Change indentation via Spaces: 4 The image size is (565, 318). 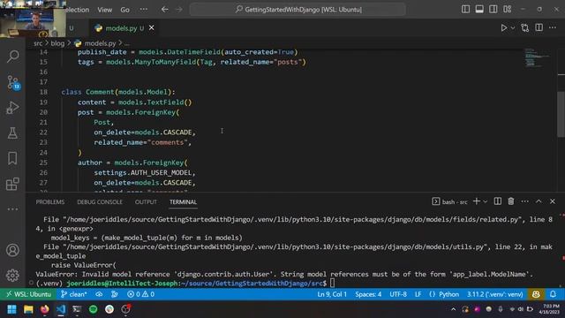point(368,294)
